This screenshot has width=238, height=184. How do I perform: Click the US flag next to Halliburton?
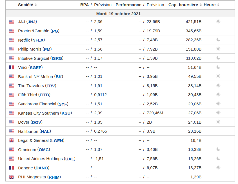click(12, 131)
